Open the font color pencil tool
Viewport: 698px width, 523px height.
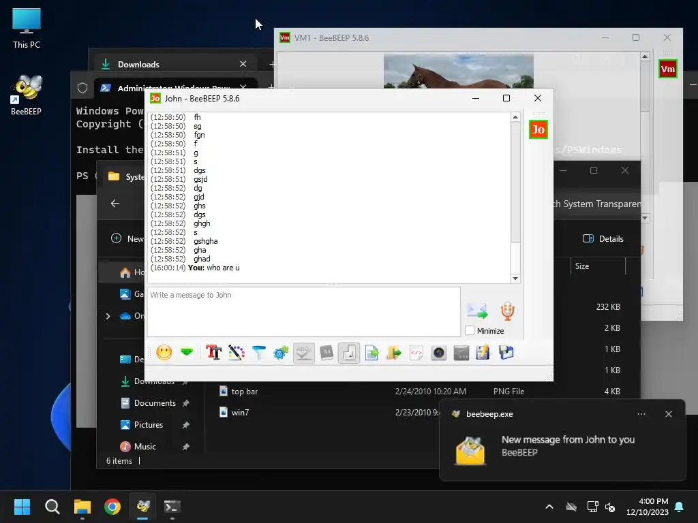click(237, 353)
